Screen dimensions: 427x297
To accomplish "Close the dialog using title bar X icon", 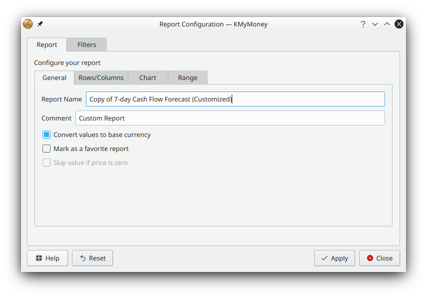I will (x=399, y=24).
